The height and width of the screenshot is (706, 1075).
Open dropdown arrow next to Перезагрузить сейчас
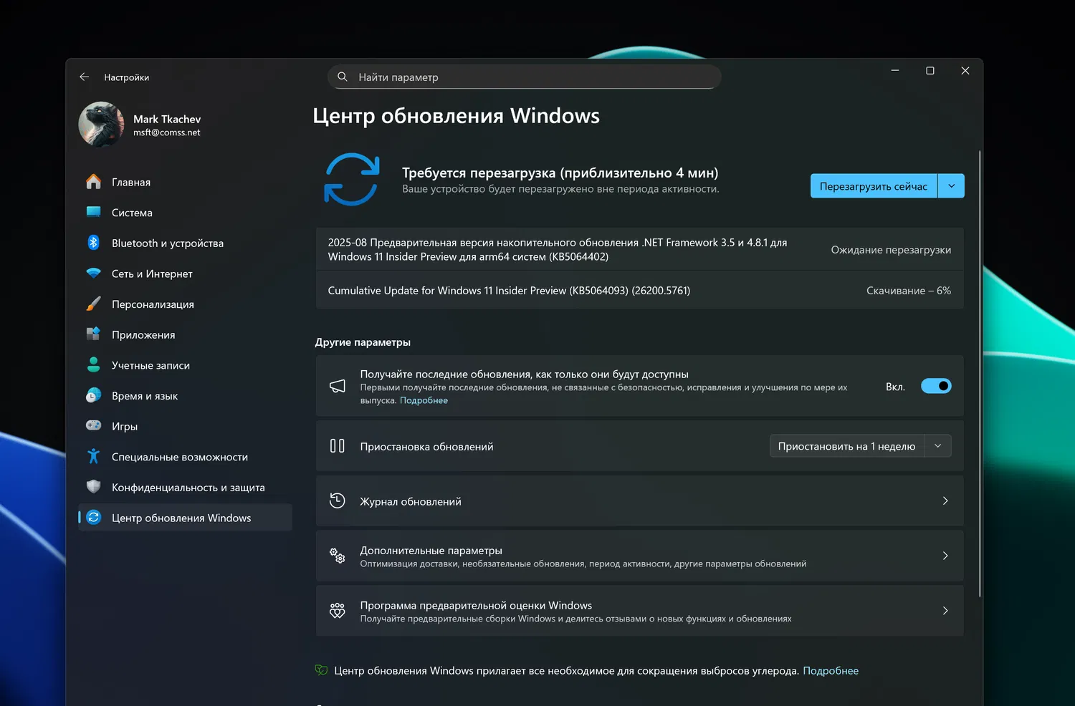[x=951, y=186]
